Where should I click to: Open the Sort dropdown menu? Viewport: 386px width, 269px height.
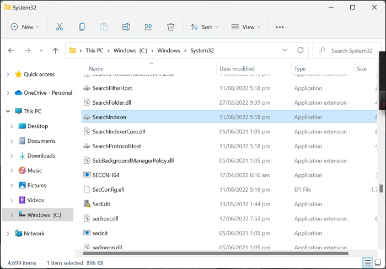click(205, 27)
